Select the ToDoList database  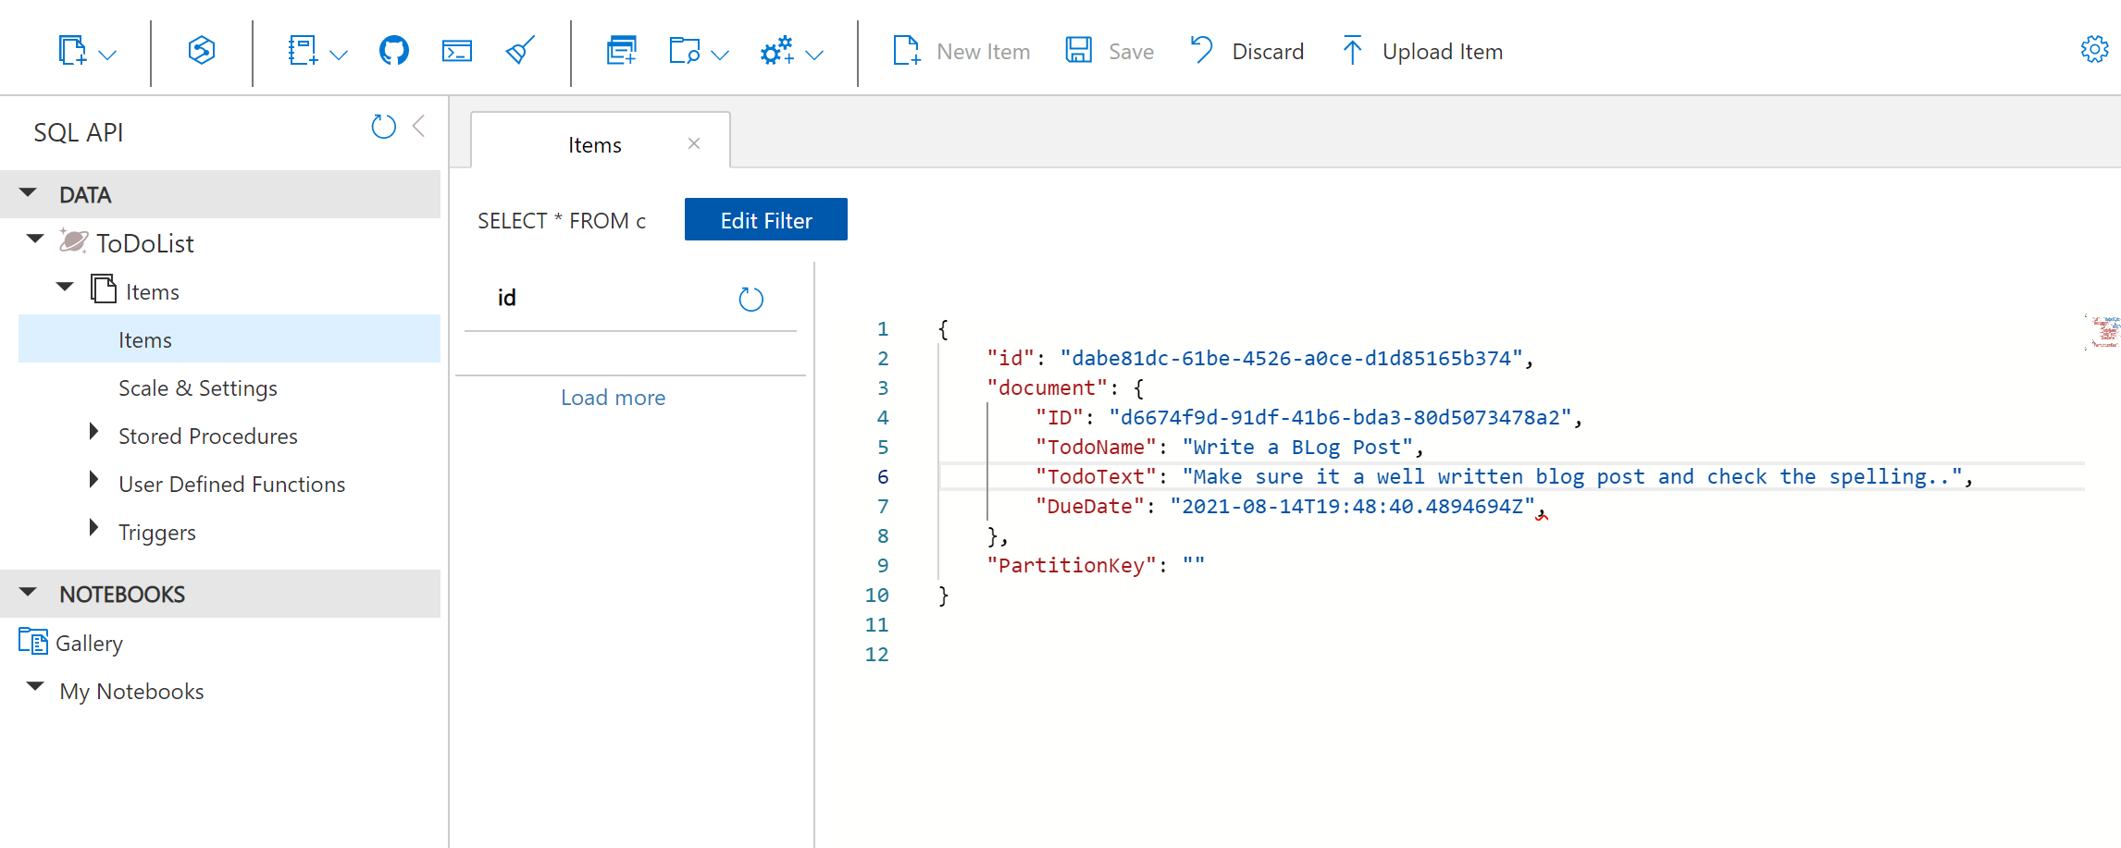click(x=145, y=243)
